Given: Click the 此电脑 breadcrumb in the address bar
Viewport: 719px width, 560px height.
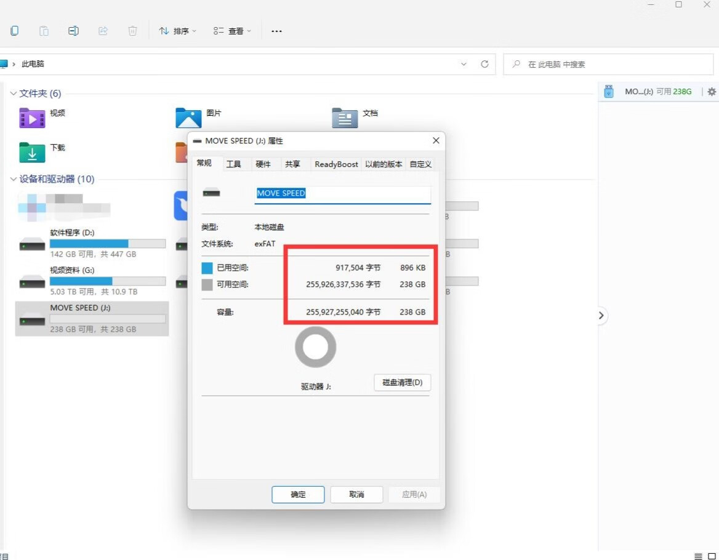Looking at the screenshot, I should 33,64.
